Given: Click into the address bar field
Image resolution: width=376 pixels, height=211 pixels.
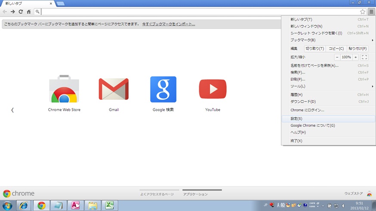Looking at the screenshot, I should (200, 12).
